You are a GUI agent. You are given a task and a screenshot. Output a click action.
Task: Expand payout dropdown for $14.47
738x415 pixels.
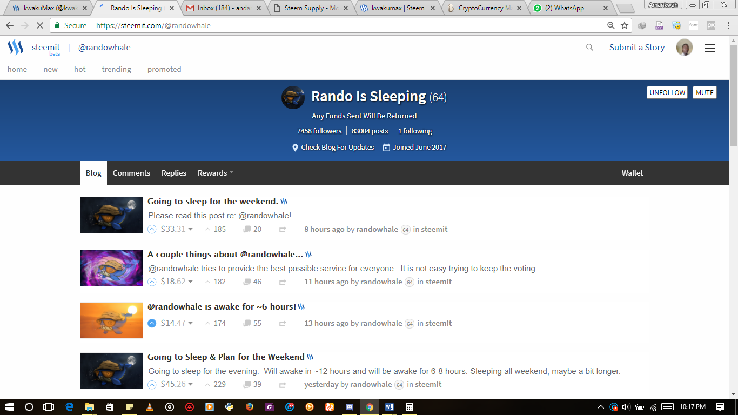point(190,323)
